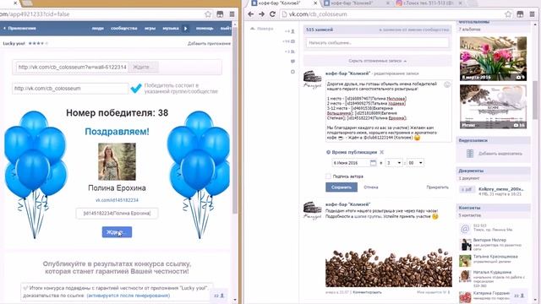Open winner Полина Ерохина's photo
Screen dimensions: 541x304
(x=117, y=161)
